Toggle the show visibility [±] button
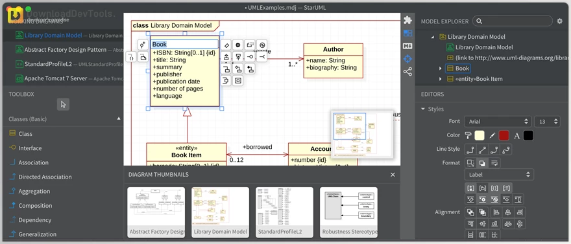The width and height of the screenshot is (571, 244). [470, 188]
